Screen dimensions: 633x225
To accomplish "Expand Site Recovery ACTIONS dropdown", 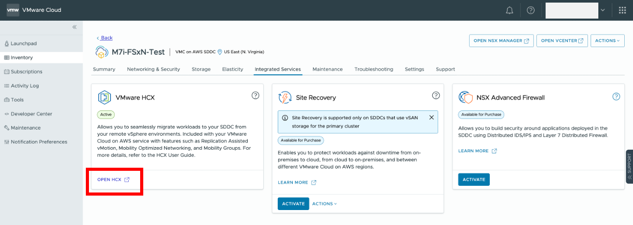I will pos(324,204).
